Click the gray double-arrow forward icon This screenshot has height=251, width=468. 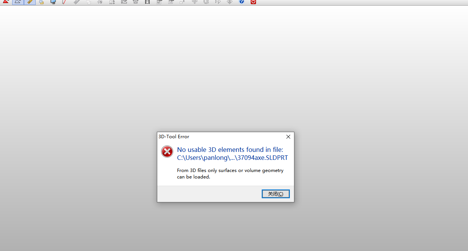218,2
